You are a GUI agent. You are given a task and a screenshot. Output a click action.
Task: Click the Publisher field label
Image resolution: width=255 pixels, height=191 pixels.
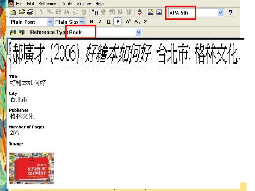pos(19,110)
